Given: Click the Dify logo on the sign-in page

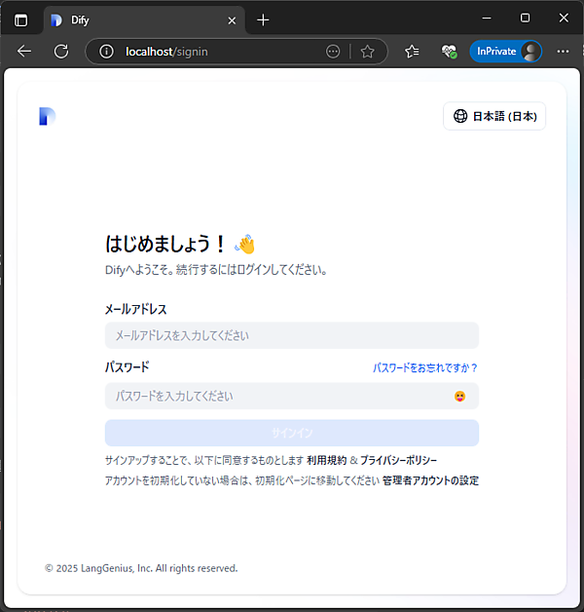Looking at the screenshot, I should click(48, 116).
